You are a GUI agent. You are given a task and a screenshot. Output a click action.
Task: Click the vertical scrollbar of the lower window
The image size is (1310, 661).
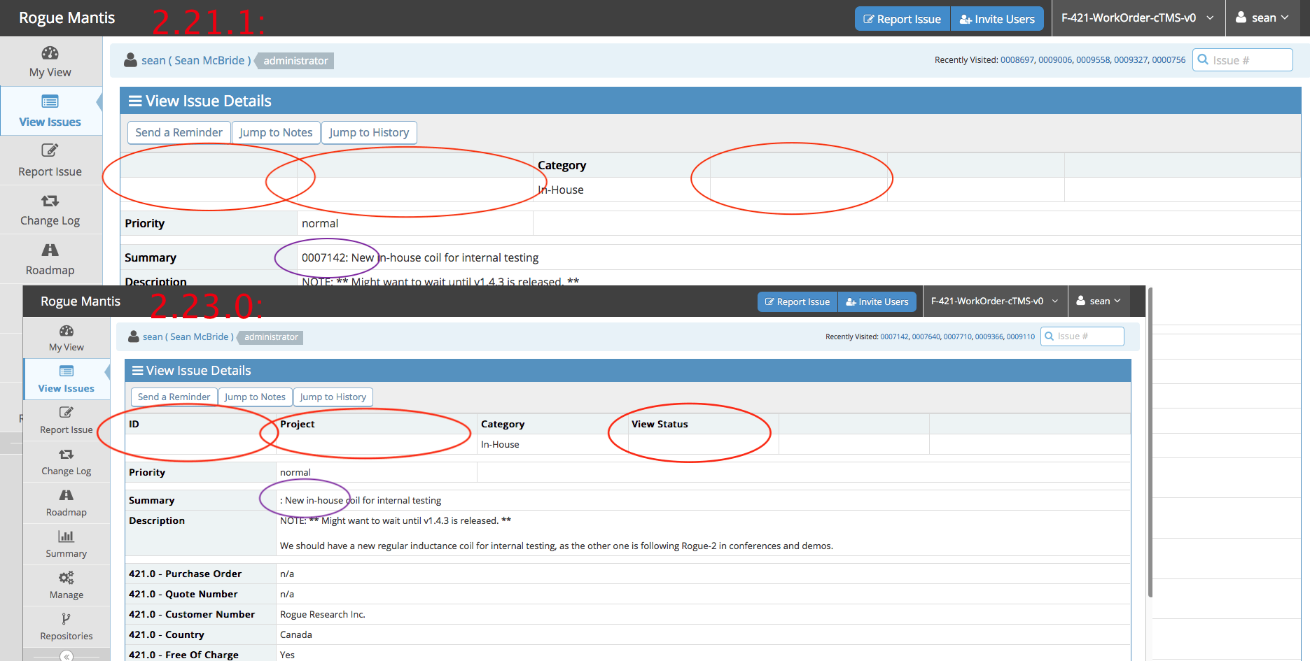pos(1150,441)
